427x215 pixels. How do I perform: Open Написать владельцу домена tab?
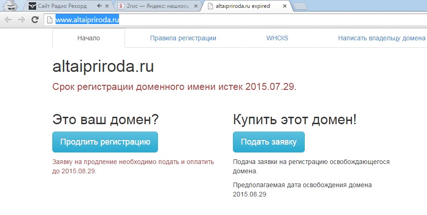[x=381, y=38]
